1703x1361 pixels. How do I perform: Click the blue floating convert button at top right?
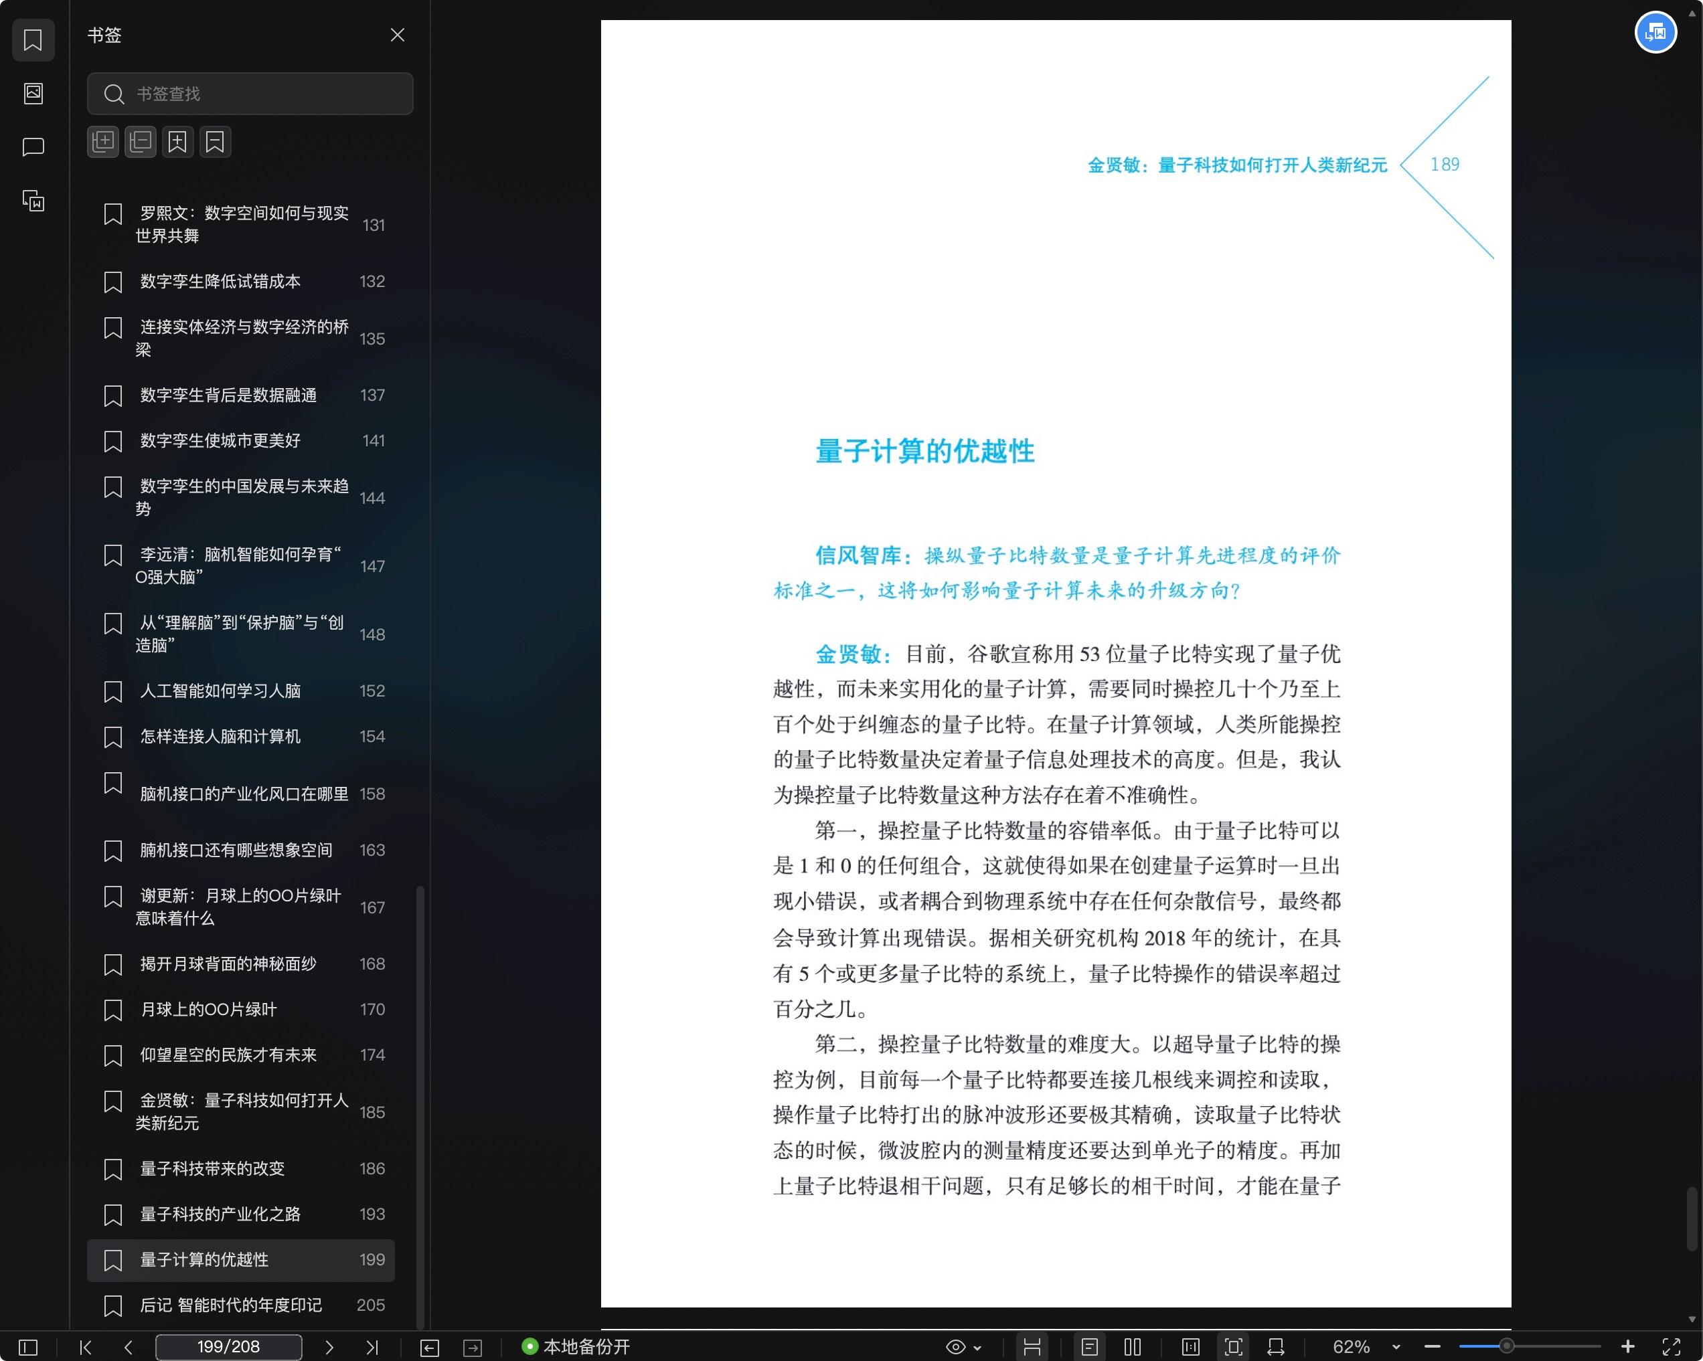tap(1655, 32)
